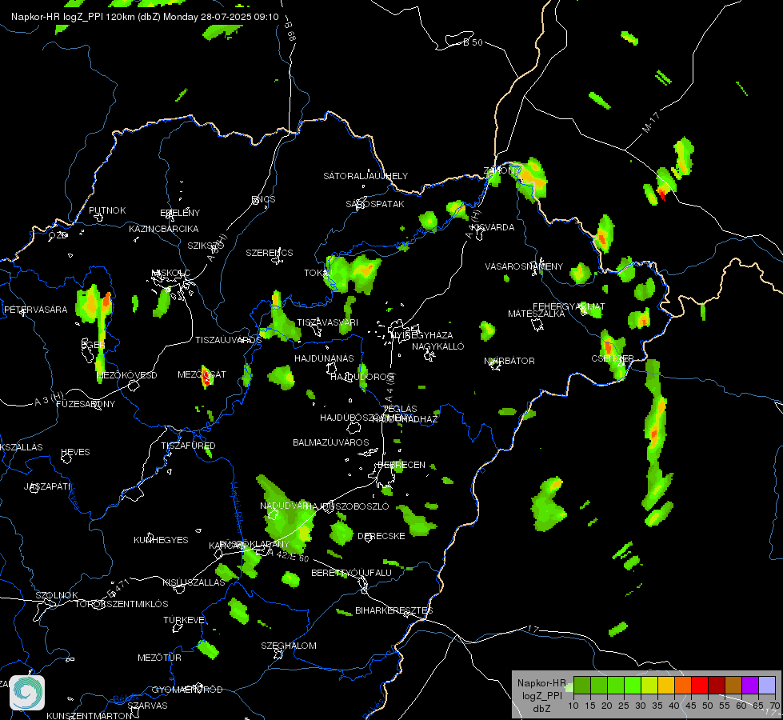Select the EDELÉNY town label

[180, 213]
